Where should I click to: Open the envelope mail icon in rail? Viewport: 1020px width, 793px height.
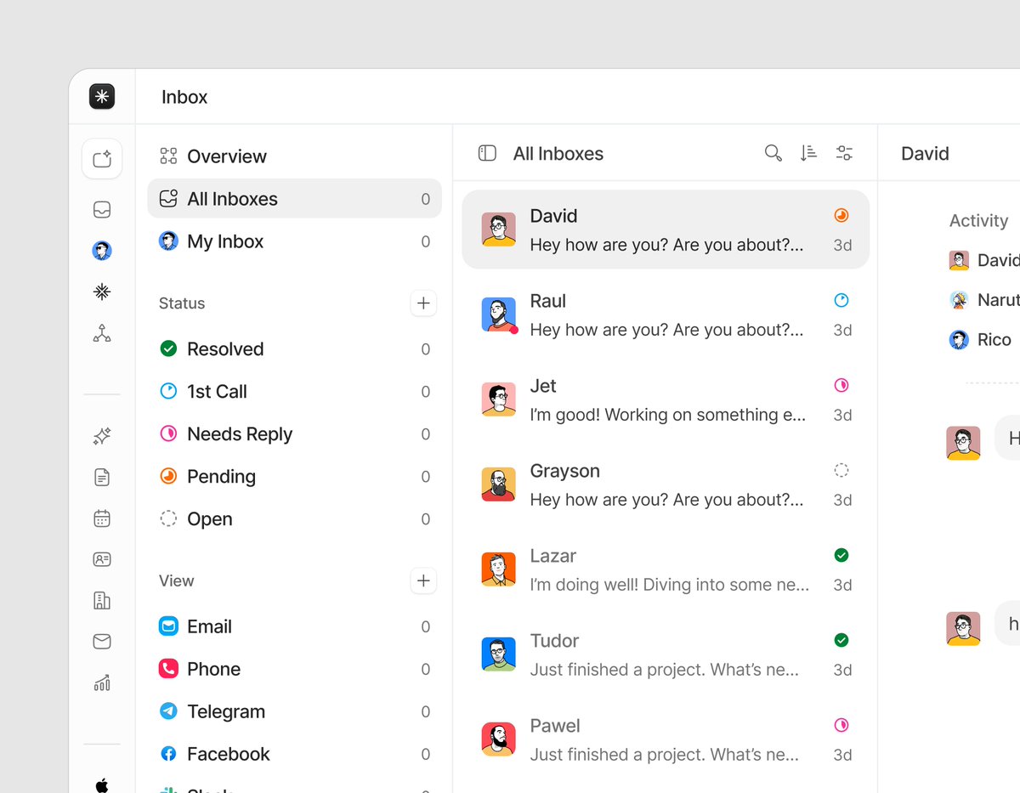[x=102, y=642]
